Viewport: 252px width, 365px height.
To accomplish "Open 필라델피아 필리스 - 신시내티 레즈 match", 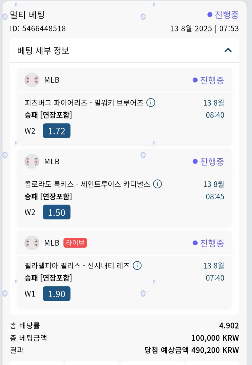I will (x=77, y=266).
